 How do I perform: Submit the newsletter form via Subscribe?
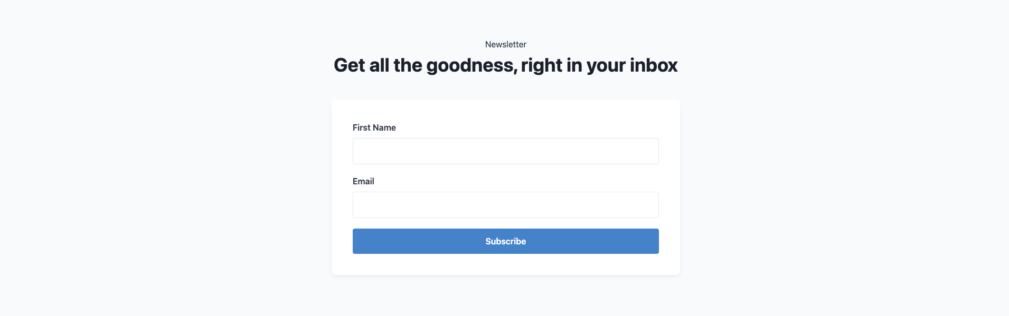point(505,241)
